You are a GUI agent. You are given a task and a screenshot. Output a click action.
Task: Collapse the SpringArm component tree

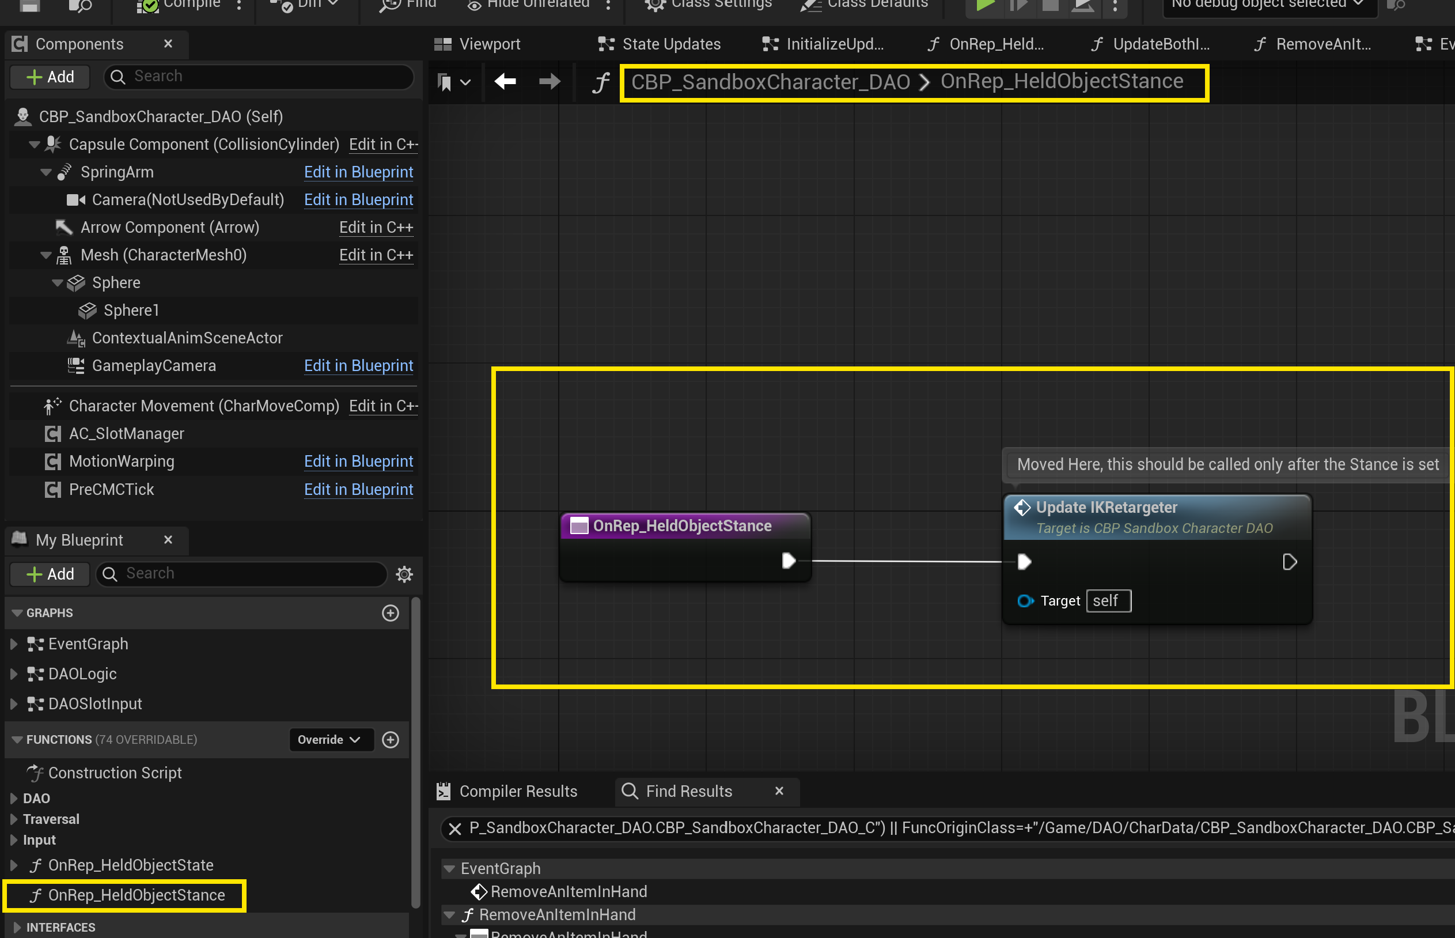pos(46,172)
